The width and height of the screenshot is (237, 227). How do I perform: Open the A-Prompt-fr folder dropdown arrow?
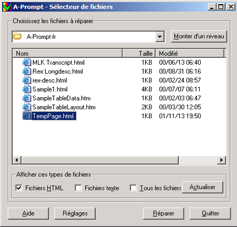[160, 37]
